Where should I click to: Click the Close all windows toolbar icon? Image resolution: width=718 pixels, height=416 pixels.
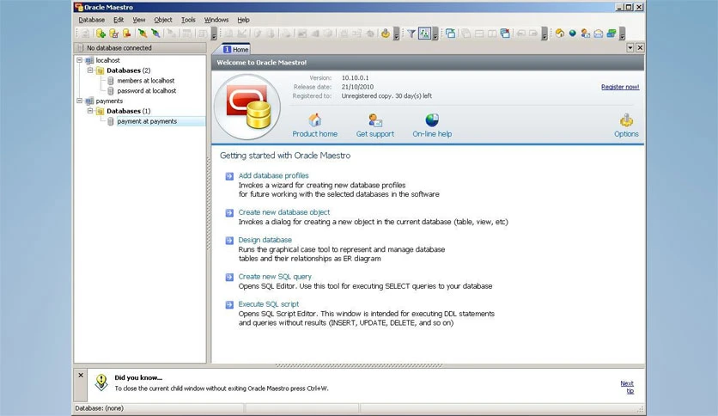[505, 34]
